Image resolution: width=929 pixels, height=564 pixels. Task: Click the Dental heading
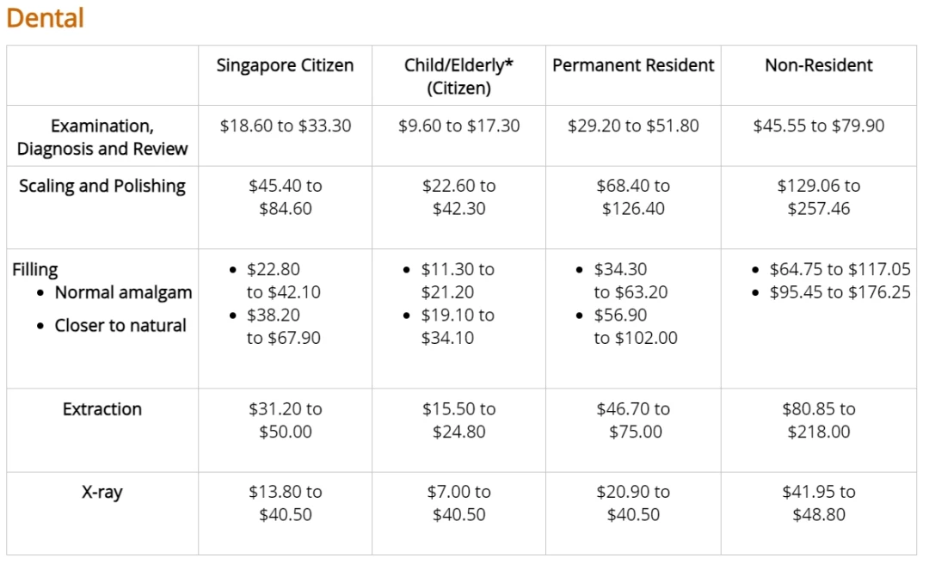pyautogui.click(x=45, y=18)
